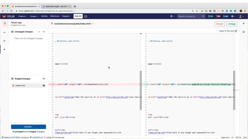Click the unstage icon on index.html row
Image resolution: width=248 pixels, height=139 pixels.
tap(44, 86)
